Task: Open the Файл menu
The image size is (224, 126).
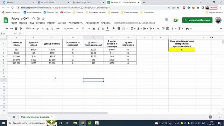Action: [14, 23]
